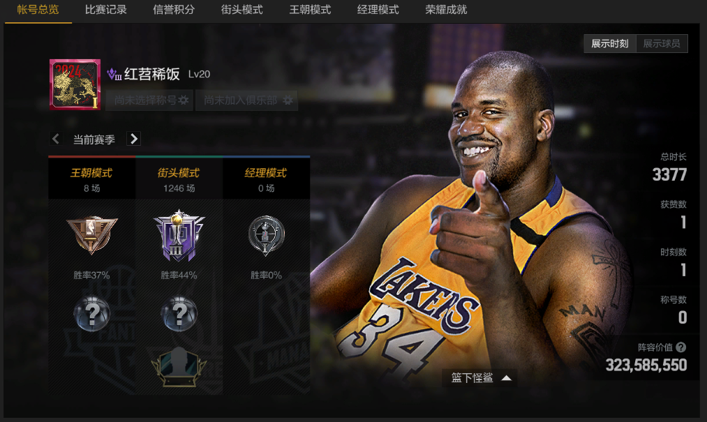Viewport: 707px width, 422px height.
Task: View the 荣耀成就 tab
Action: coord(447,10)
